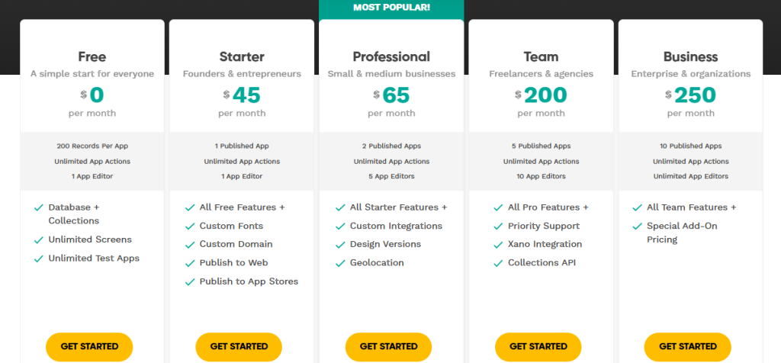Click Get Started under Free plan
The height and width of the screenshot is (363, 781).
[89, 346]
